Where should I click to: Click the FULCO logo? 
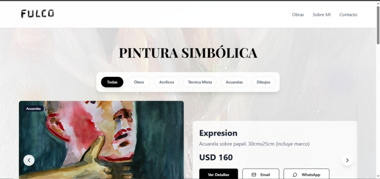pos(37,14)
